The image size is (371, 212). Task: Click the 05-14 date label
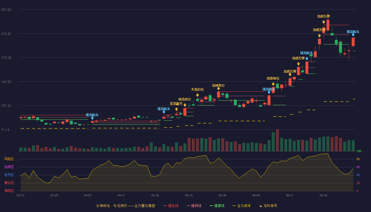coord(189,195)
